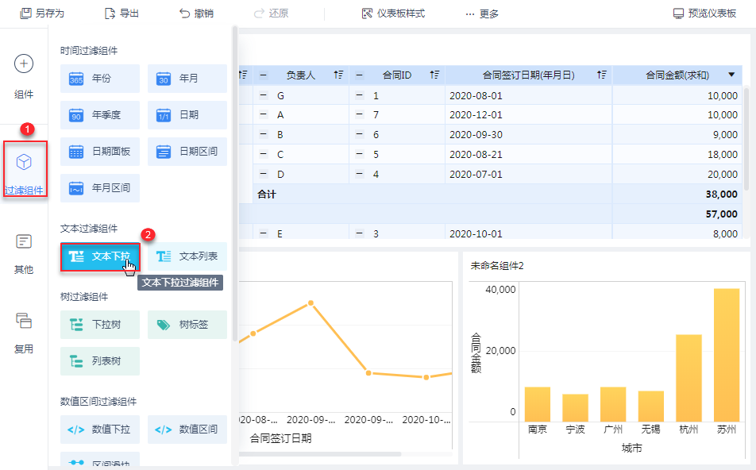Add the 日期面板 date panel component
Viewport: 756px width, 470px height.
coord(100,152)
